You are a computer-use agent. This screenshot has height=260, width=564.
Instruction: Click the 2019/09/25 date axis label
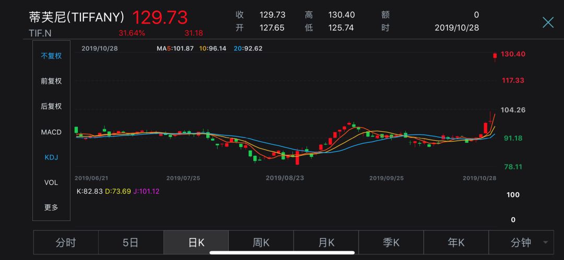click(386, 178)
